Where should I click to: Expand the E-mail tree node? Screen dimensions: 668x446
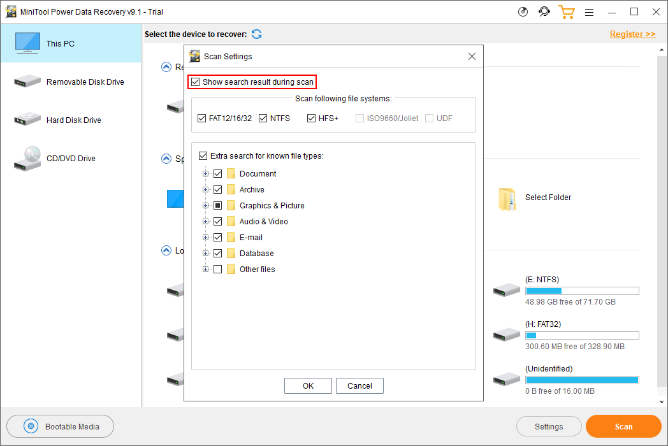pyautogui.click(x=205, y=237)
